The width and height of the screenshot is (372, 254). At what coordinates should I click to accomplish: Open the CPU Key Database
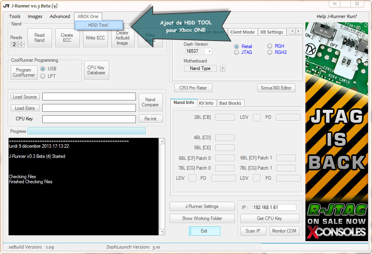pos(96,70)
